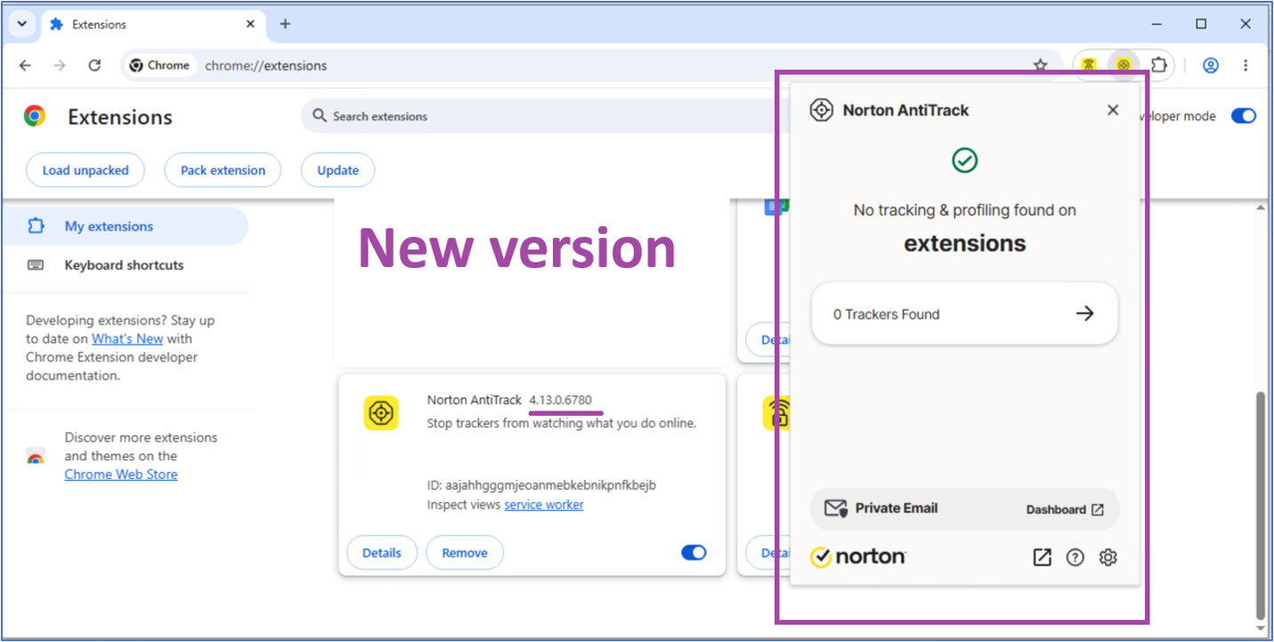Screen dimensions: 1274x642
Task: Click the AntiTrack logo in popup header
Action: [821, 110]
